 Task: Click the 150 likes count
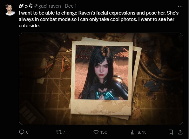pos(104,132)
